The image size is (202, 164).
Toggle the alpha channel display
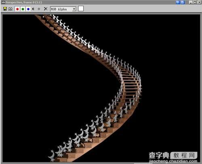click(x=34, y=9)
